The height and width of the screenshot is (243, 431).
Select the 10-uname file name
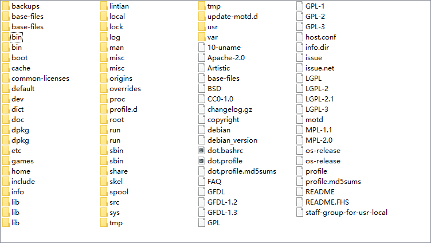click(224, 48)
